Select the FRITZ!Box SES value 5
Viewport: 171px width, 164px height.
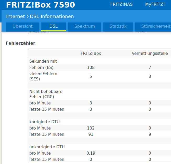91,76
